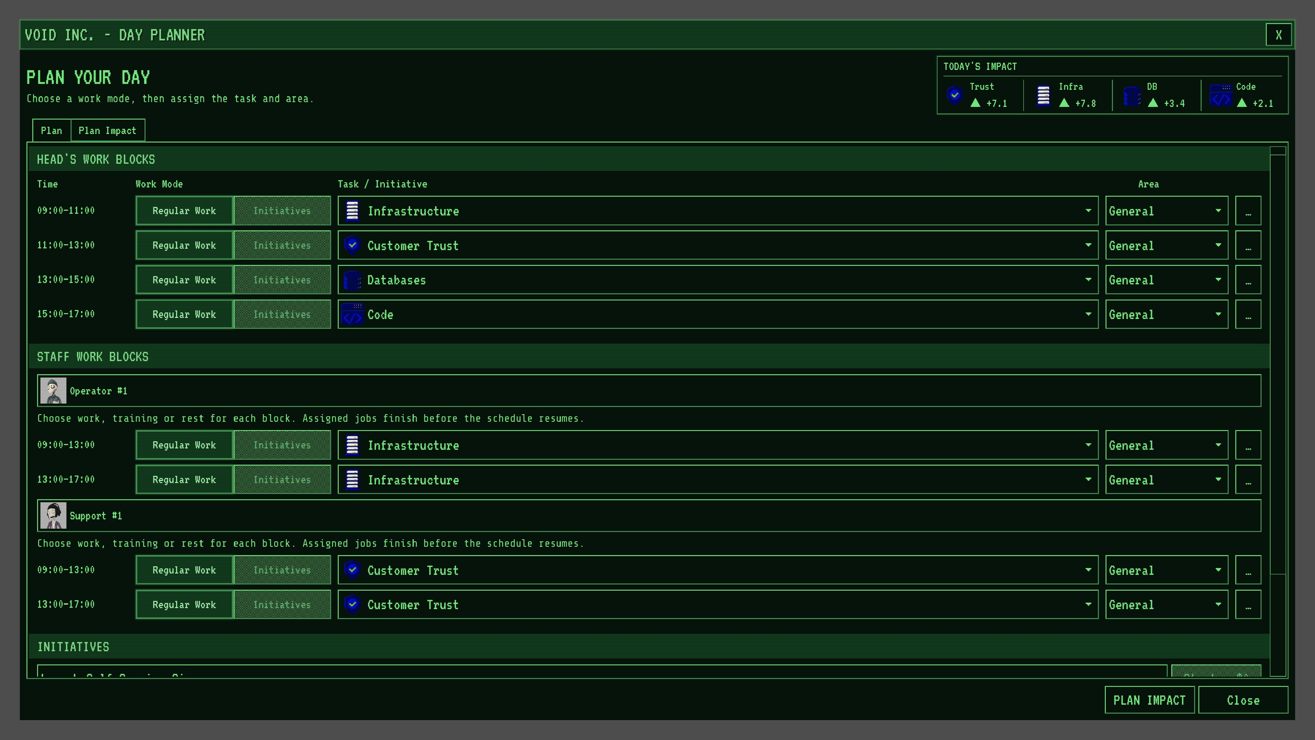The width and height of the screenshot is (1315, 740).
Task: Click ellipsis button in Operator 09:00-13:00 row
Action: 1248,445
